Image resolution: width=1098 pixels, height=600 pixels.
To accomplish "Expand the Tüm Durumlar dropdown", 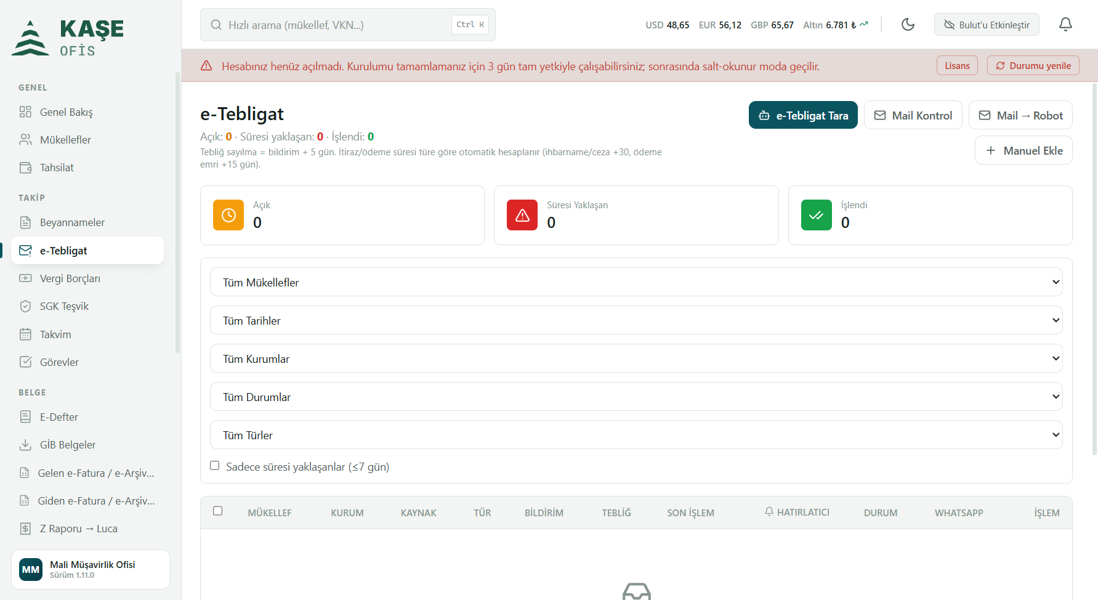I will tap(636, 397).
